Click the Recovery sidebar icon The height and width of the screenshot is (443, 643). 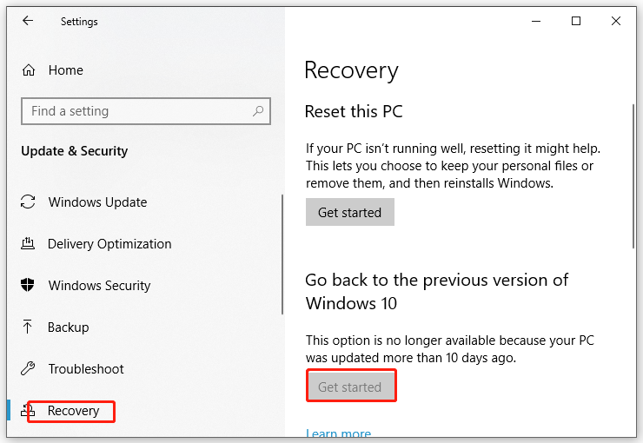(28, 410)
